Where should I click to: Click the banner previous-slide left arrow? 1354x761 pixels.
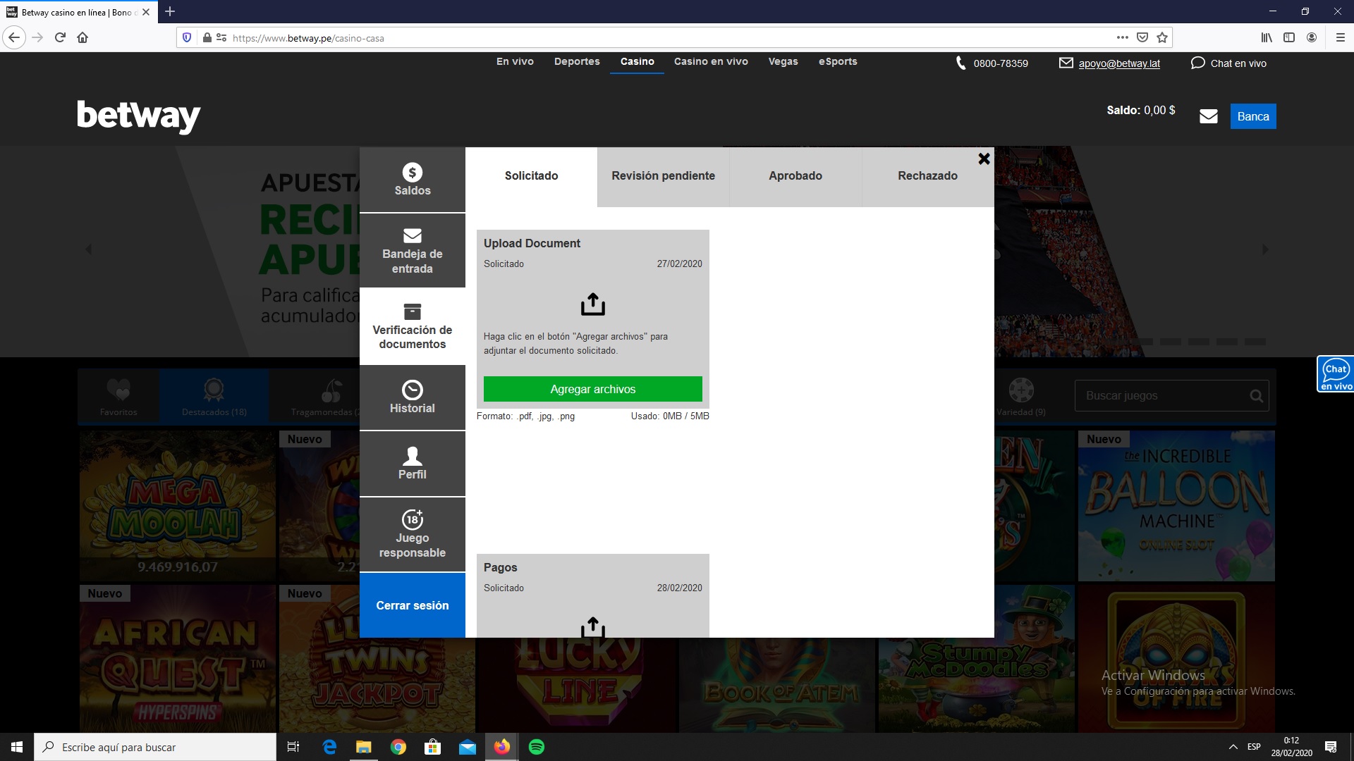pos(89,249)
